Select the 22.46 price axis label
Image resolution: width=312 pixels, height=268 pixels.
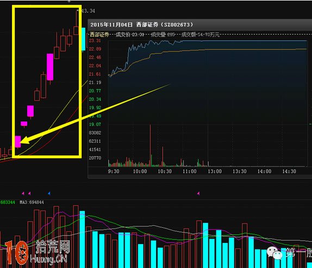point(95,58)
